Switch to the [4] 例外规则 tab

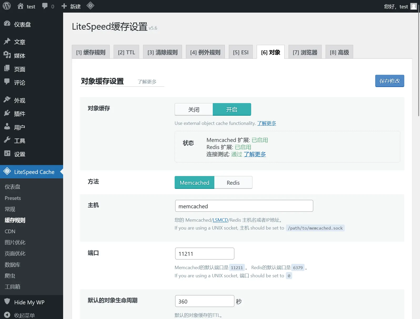[x=205, y=52]
